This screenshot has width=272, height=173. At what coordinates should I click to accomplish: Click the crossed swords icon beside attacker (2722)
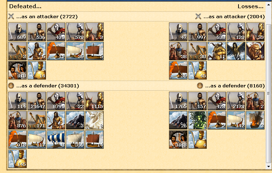11,16
